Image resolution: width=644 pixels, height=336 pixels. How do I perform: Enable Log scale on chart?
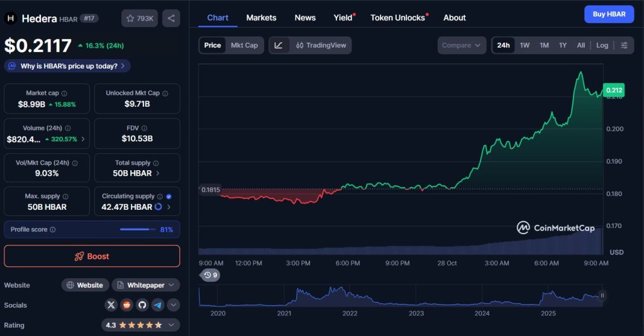click(x=602, y=45)
